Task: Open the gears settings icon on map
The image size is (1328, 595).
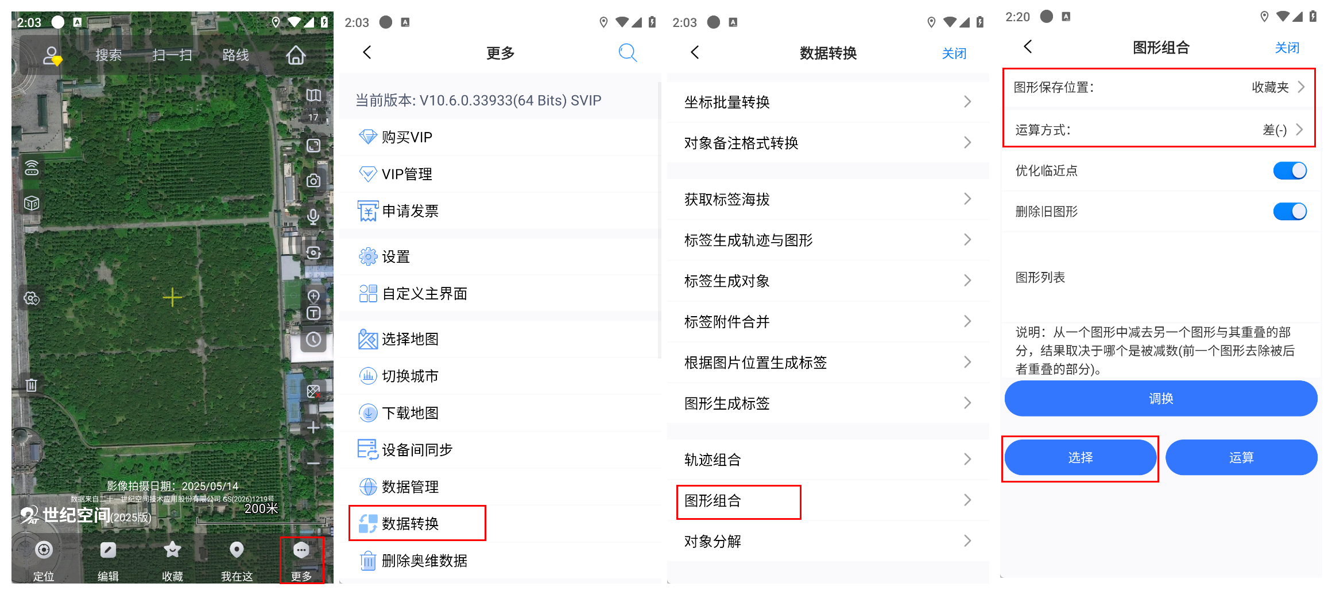Action: (x=32, y=298)
